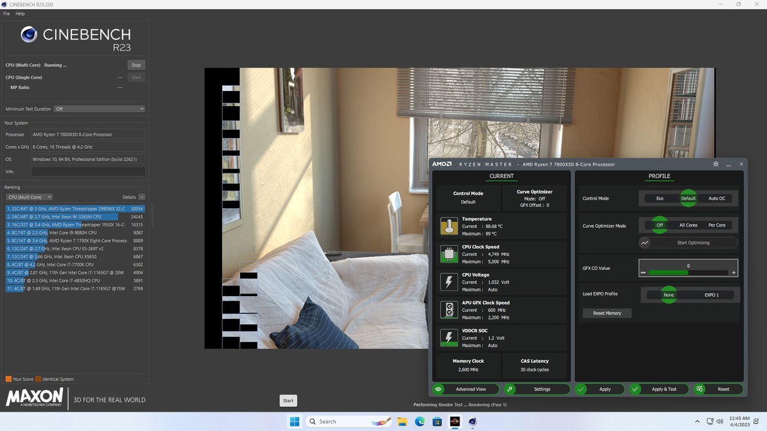Click the Apply checkmark icon

click(581, 389)
